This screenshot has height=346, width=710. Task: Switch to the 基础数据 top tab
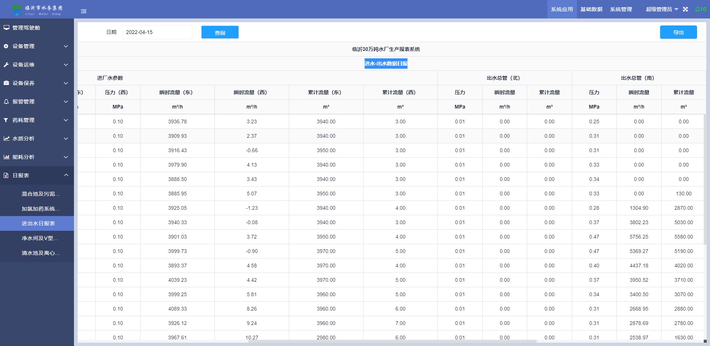click(591, 9)
